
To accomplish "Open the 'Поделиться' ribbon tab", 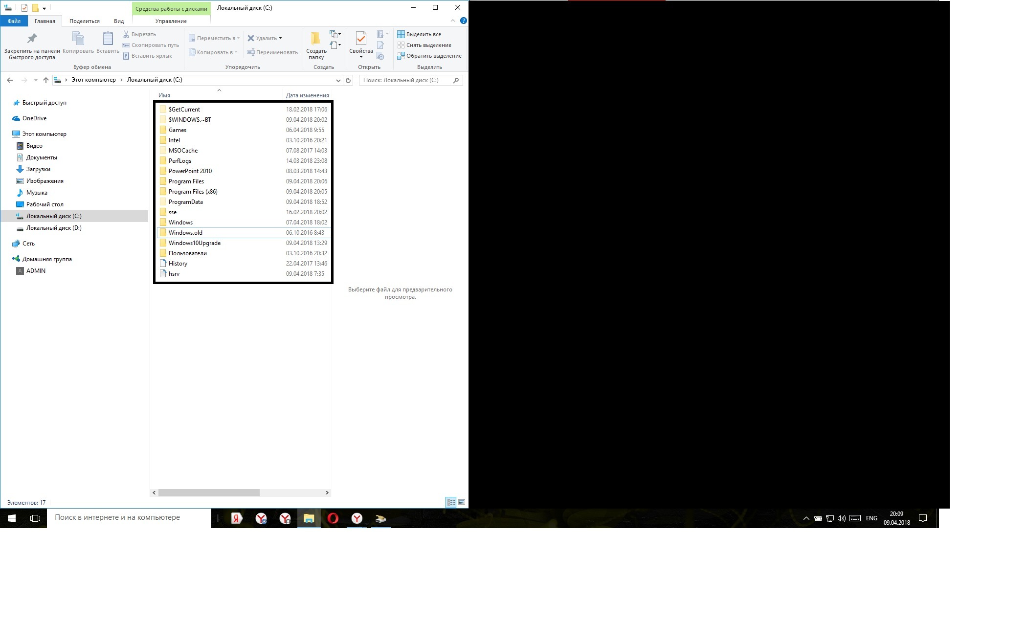I will click(85, 21).
